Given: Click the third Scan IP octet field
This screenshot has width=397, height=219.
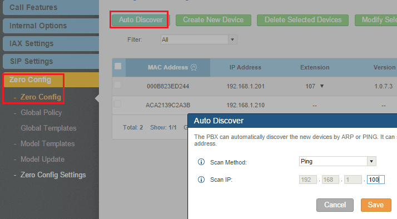Looking at the screenshot, I should tap(353, 180).
